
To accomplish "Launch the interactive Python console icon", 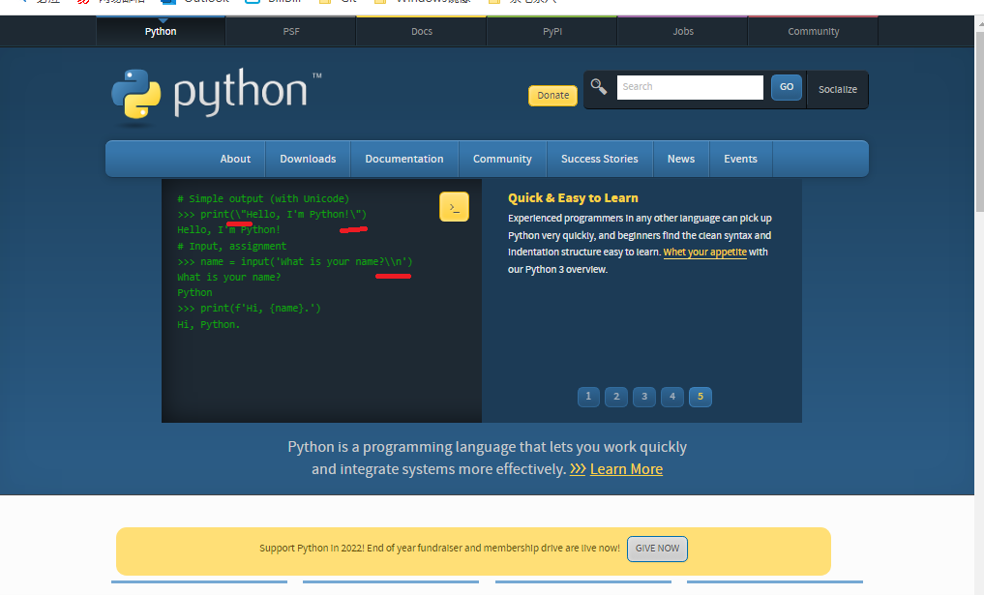I will pyautogui.click(x=454, y=206).
